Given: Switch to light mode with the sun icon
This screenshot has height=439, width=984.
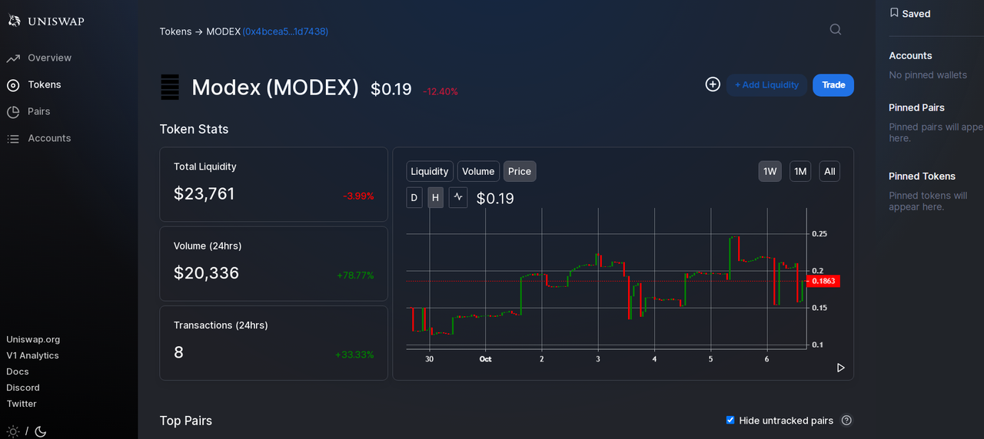Looking at the screenshot, I should click(x=13, y=431).
